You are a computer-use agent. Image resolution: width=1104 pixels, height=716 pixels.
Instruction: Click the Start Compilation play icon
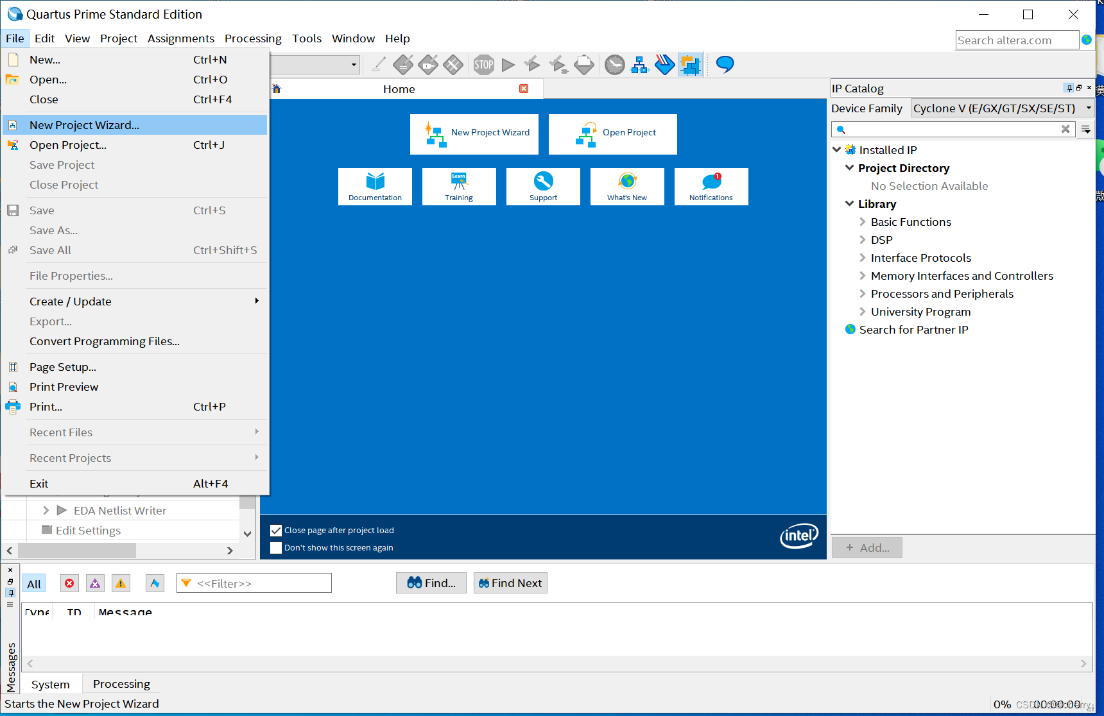tap(508, 64)
